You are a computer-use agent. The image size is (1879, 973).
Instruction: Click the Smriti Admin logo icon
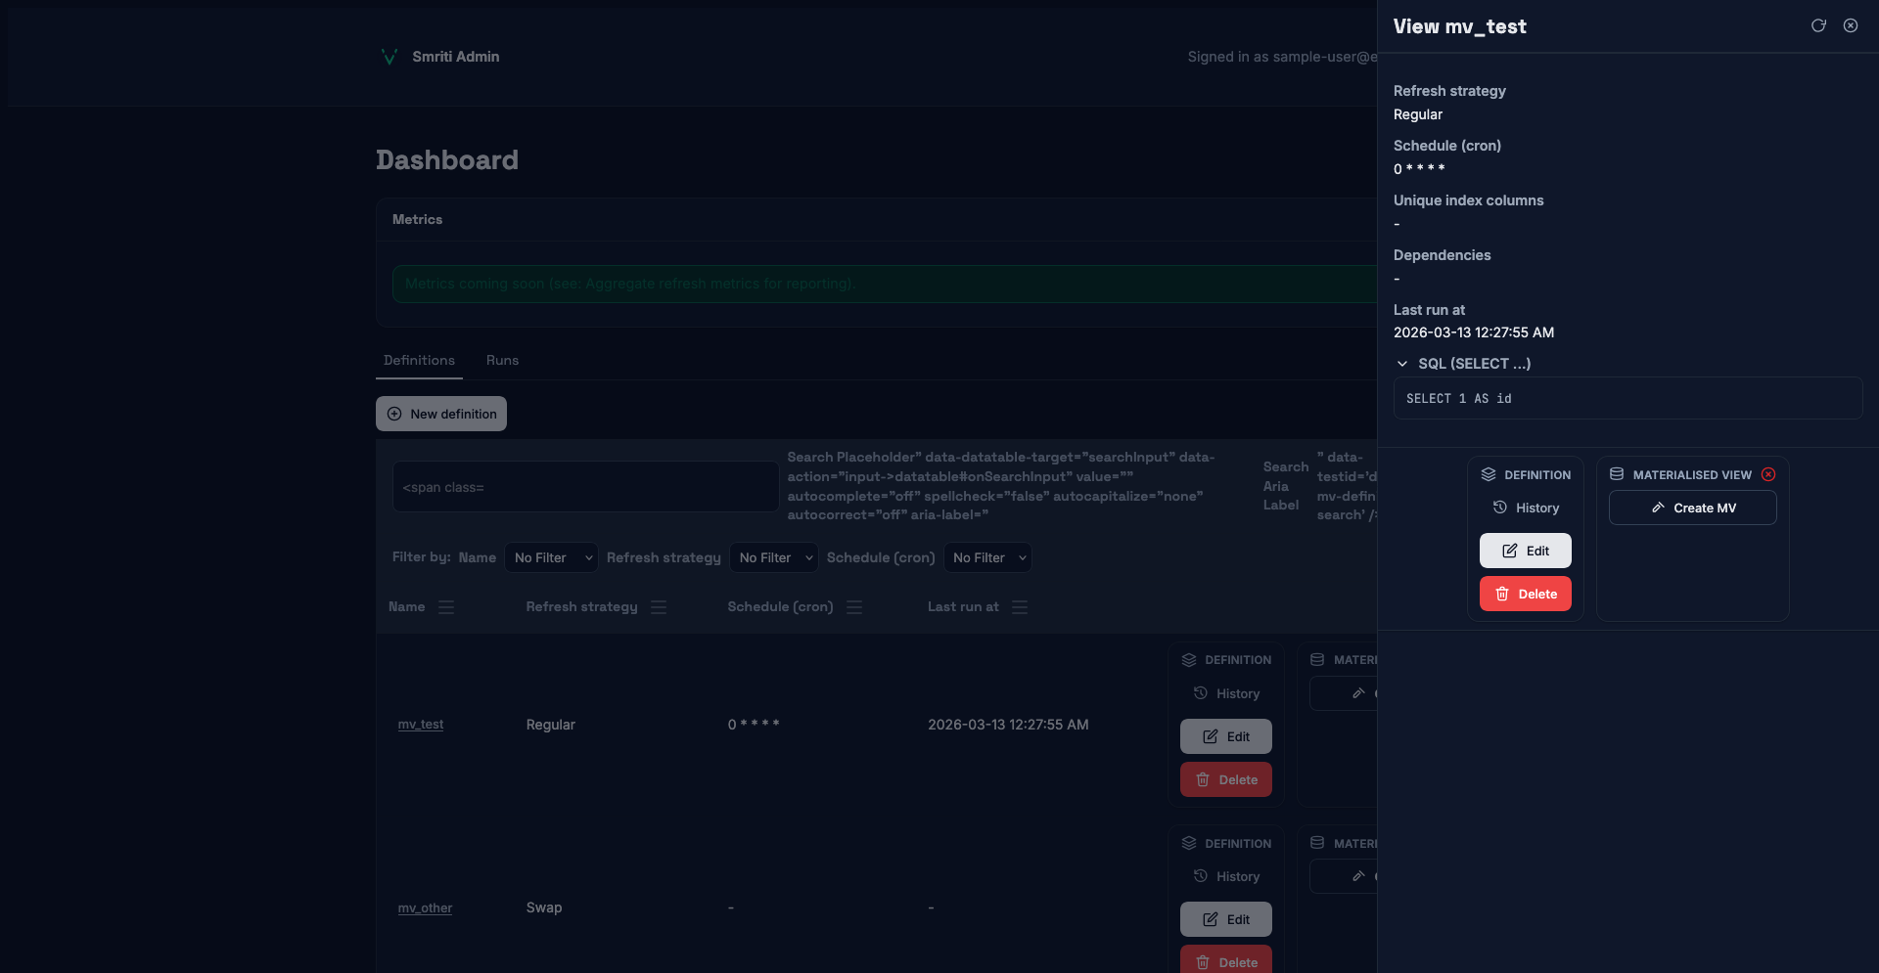pyautogui.click(x=389, y=57)
